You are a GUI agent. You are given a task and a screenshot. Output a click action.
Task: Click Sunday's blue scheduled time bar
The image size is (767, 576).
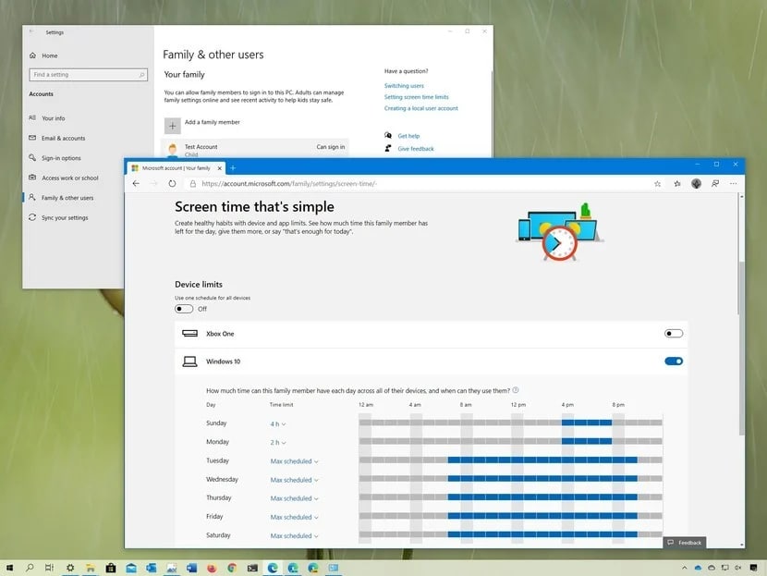pos(587,422)
